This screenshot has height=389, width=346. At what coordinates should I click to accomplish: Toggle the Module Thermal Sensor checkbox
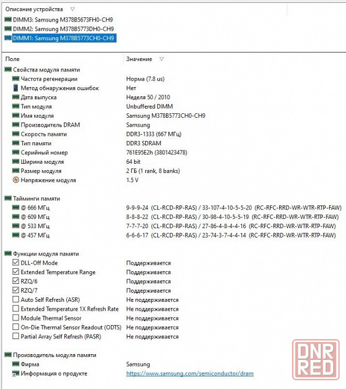[x=16, y=318]
